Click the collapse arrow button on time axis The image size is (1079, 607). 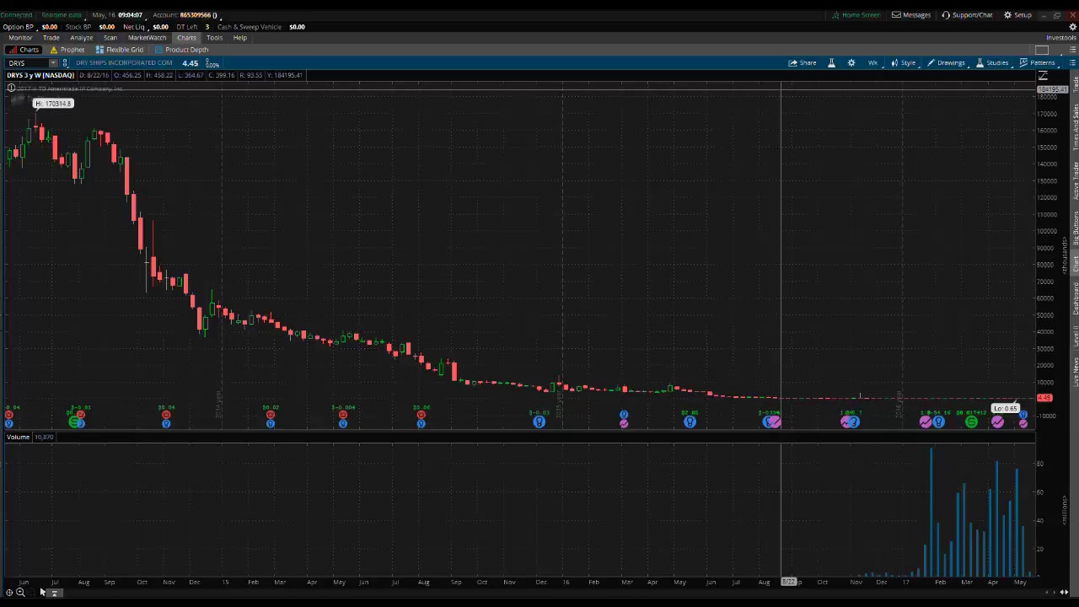(55, 593)
